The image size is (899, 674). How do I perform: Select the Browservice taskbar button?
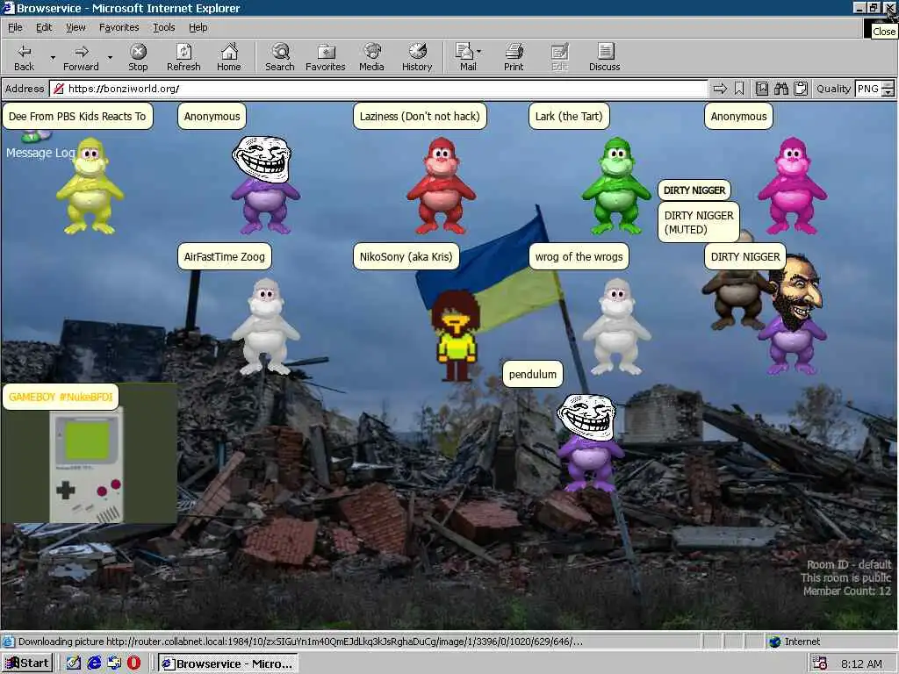(228, 663)
